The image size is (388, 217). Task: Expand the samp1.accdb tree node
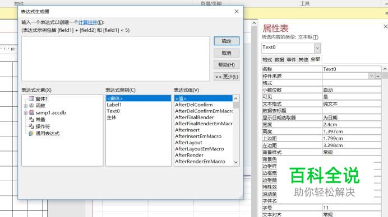(25, 112)
